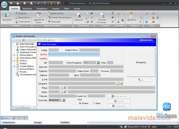Clear the Origen field with its X icon
Screen dimensions: 179x129
tap(65, 92)
